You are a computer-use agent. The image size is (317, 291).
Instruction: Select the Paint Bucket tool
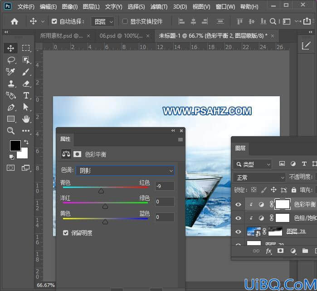coord(10,95)
